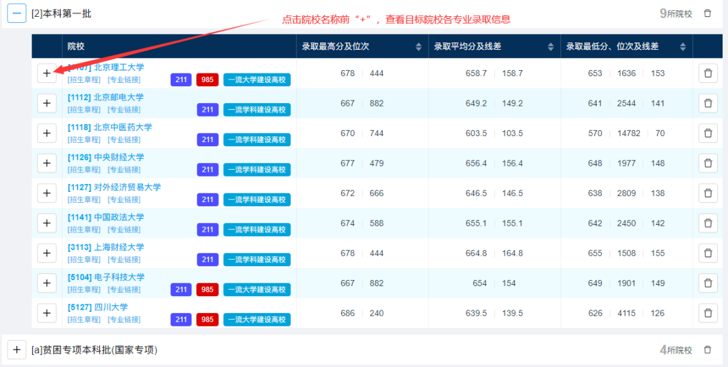Click the 985 badge on 北京理工大学 row
Screen dimensions: 728x367
[x=208, y=80]
